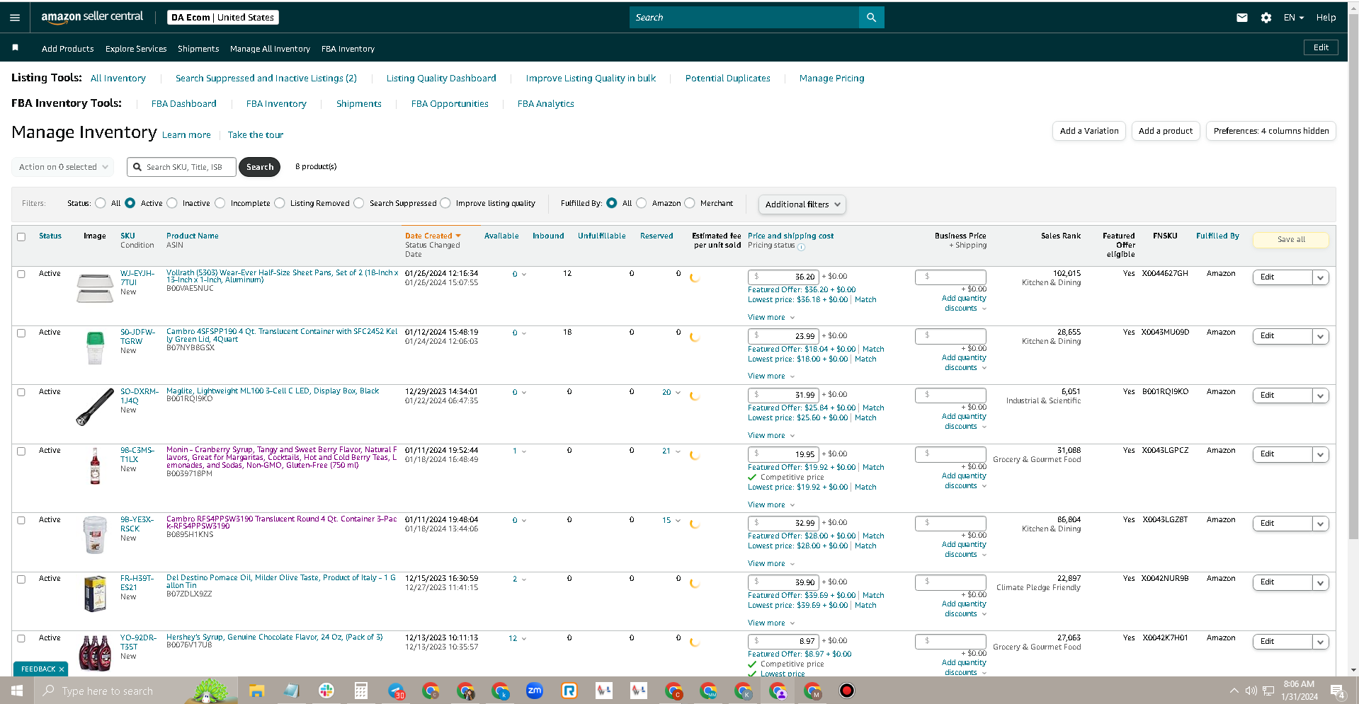Open the Vollrath sheet pans product thumbnail
1359x704 pixels.
coord(95,288)
